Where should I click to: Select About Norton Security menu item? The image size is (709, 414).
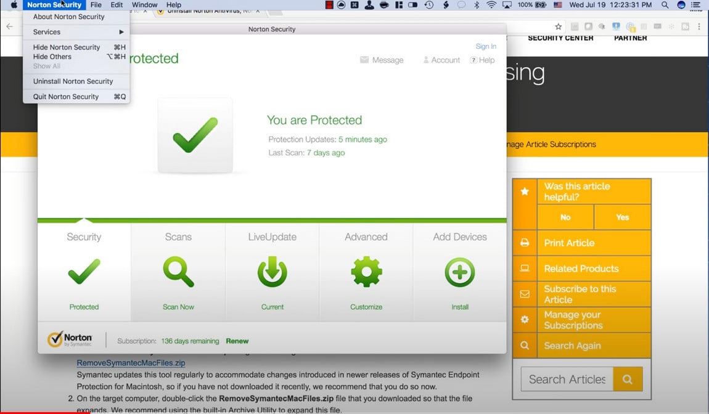click(x=76, y=17)
